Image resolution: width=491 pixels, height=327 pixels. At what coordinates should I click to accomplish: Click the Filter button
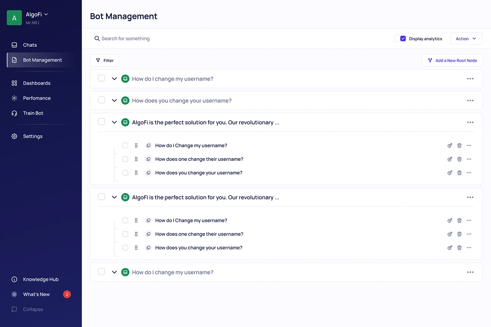(105, 60)
